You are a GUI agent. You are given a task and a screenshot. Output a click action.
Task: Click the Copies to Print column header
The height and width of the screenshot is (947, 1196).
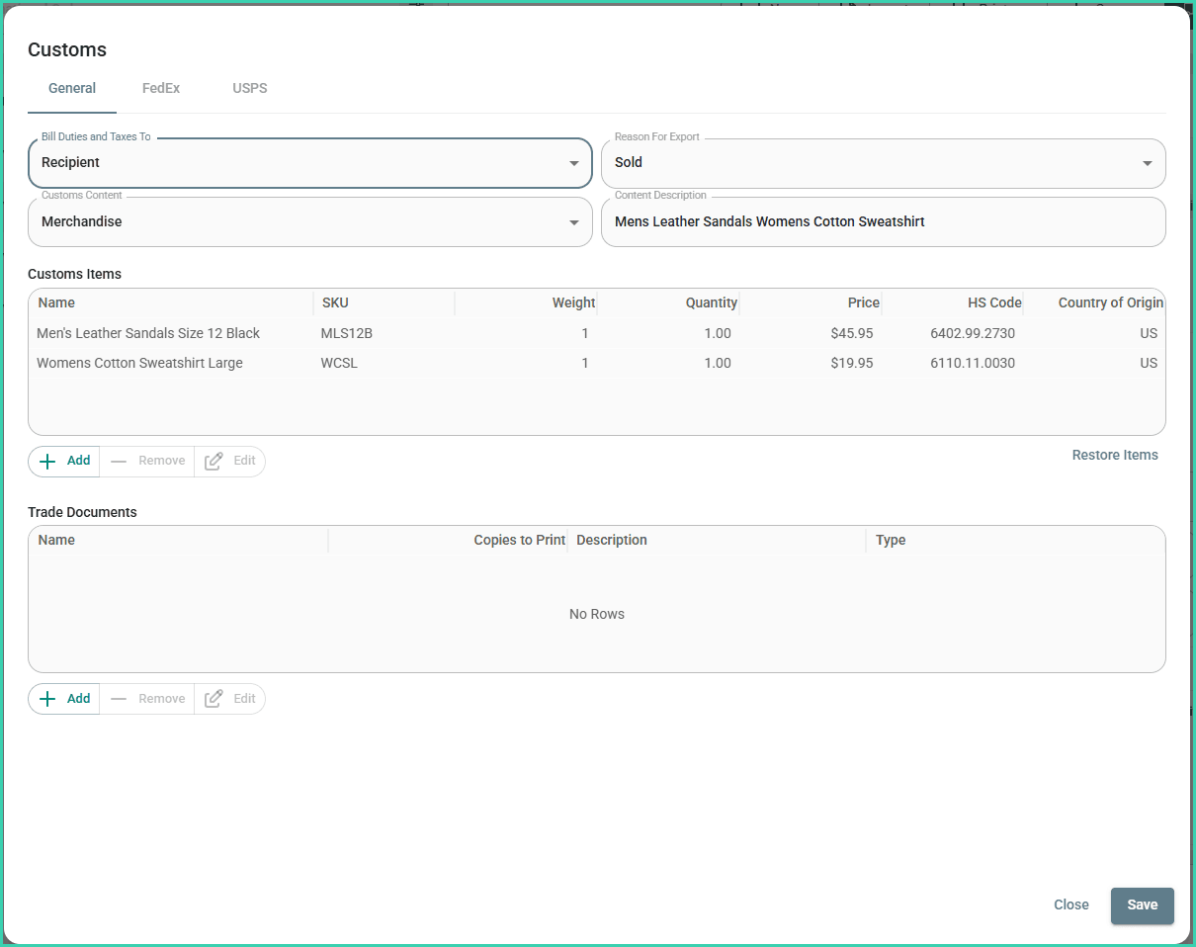(x=519, y=540)
